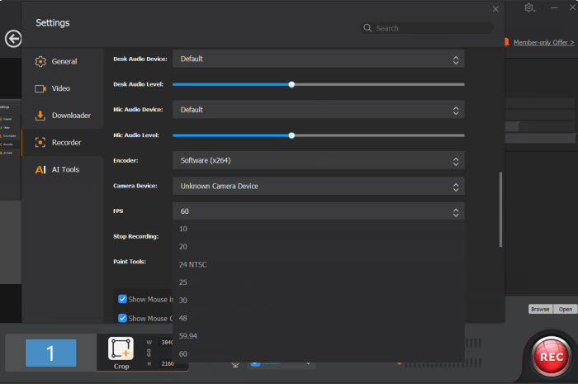Image resolution: width=578 pixels, height=384 pixels.
Task: Select 10 in the FPS list
Action: point(319,229)
